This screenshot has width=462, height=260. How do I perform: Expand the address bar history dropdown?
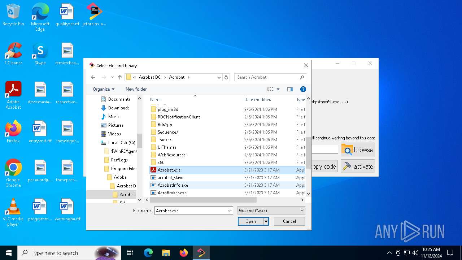(219, 77)
